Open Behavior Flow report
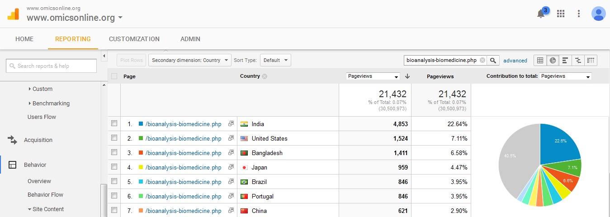 [x=45, y=195]
